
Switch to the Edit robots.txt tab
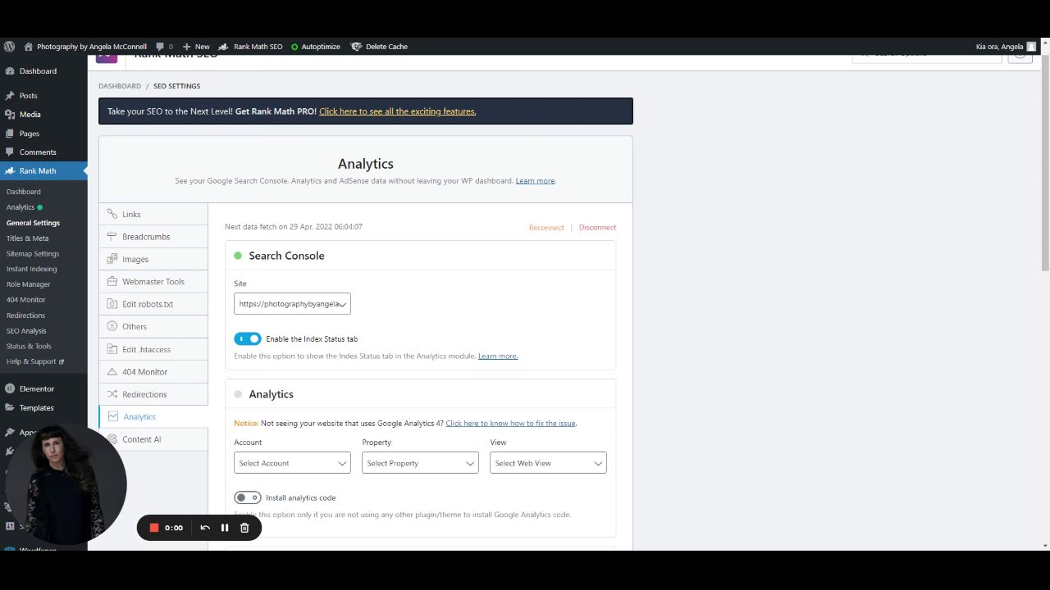pos(153,304)
